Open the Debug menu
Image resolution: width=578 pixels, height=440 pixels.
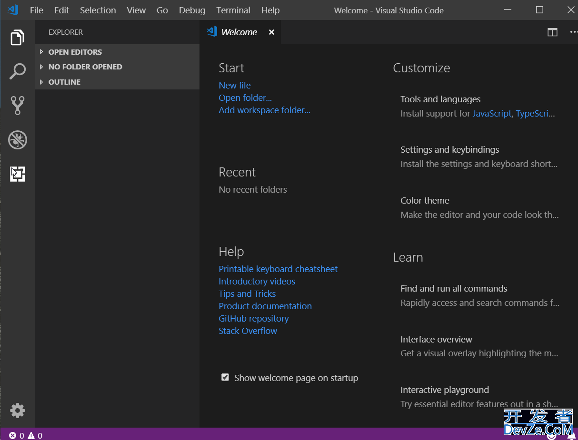click(x=192, y=10)
